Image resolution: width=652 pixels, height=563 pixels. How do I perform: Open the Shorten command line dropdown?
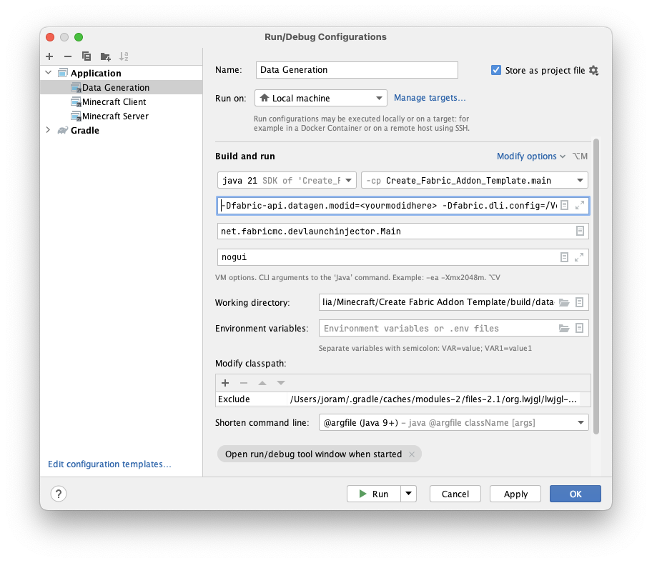581,422
